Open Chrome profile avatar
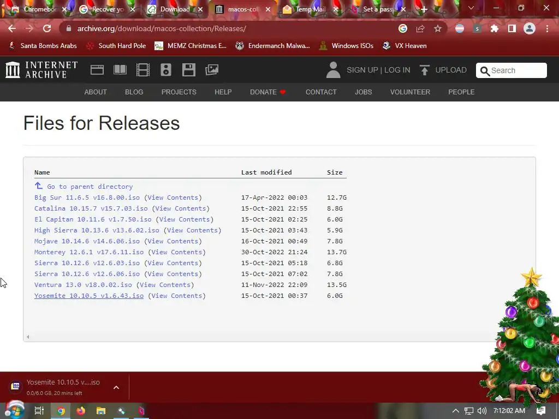Image resolution: width=559 pixels, height=419 pixels. click(530, 28)
